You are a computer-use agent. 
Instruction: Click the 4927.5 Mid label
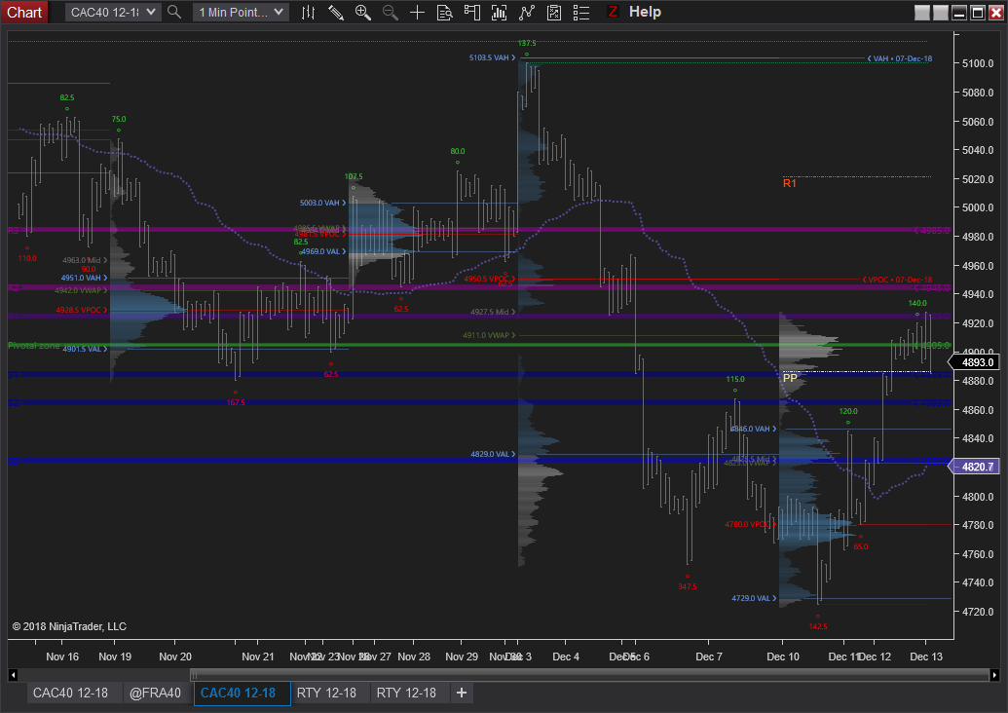tap(493, 312)
